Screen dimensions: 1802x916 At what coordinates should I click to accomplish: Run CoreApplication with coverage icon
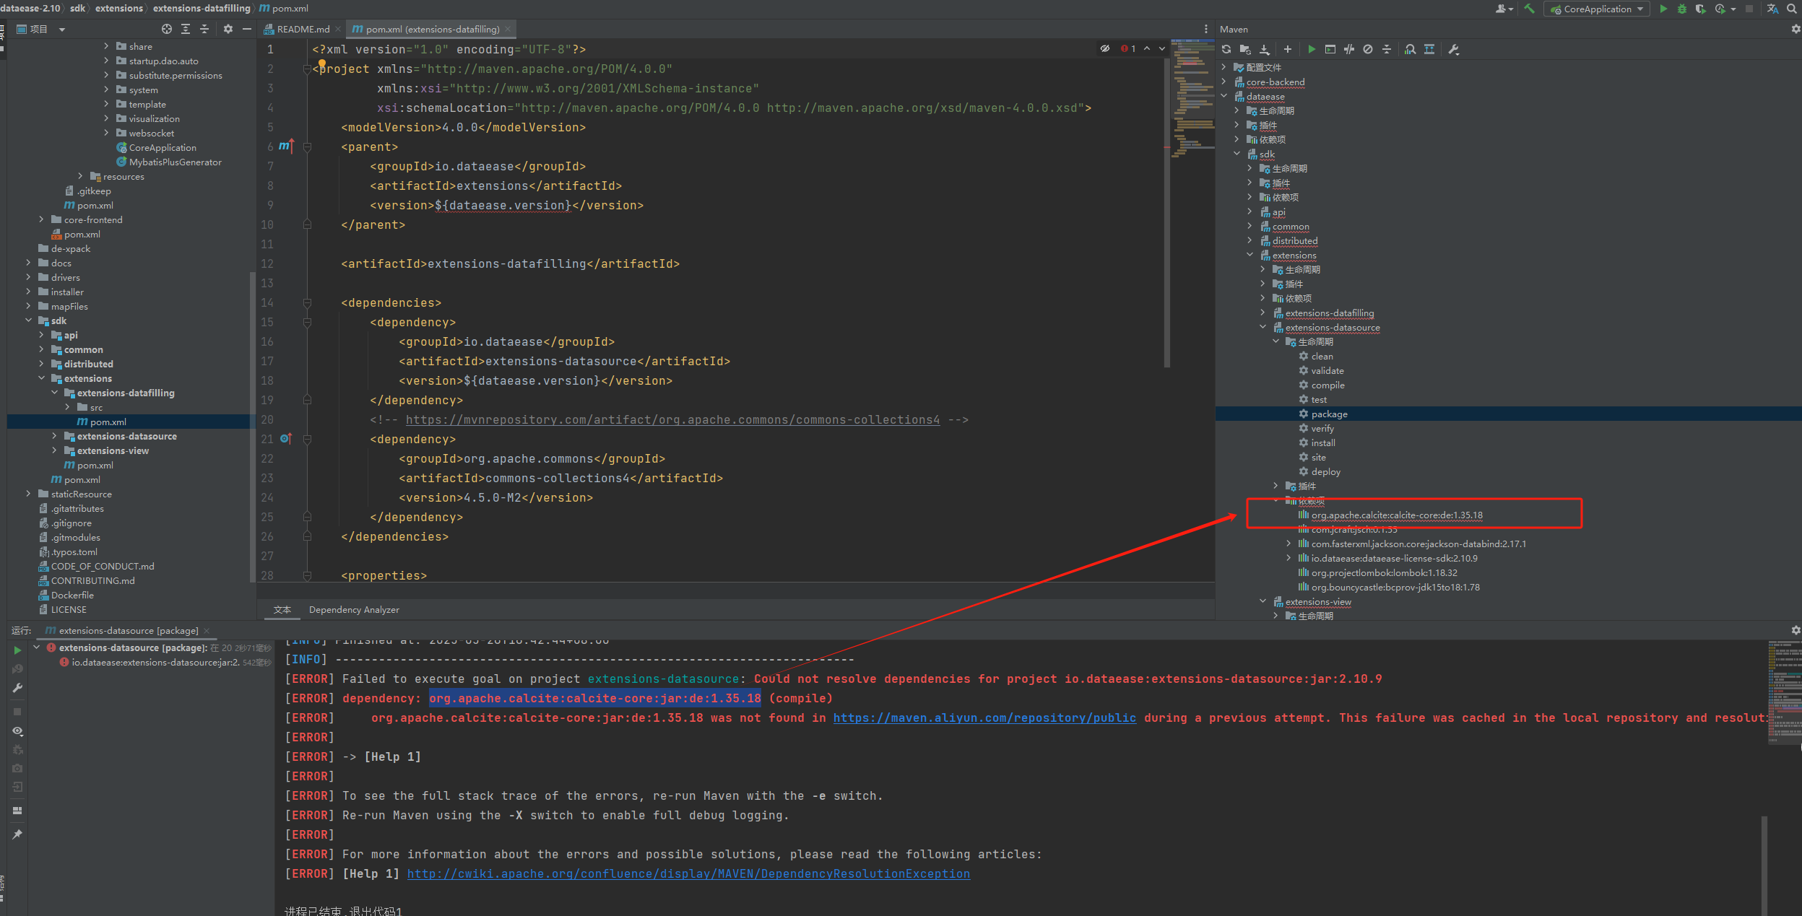click(x=1701, y=9)
